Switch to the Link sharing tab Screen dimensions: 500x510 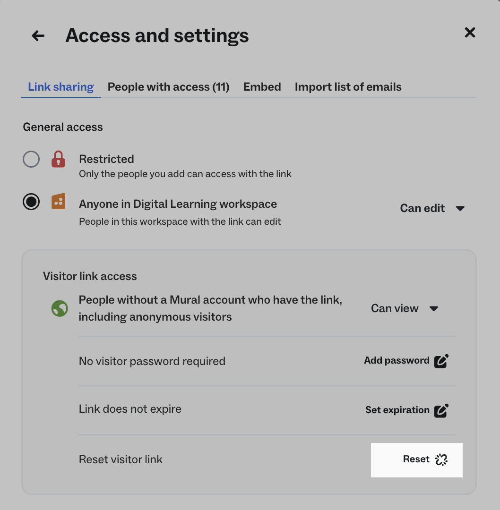60,86
